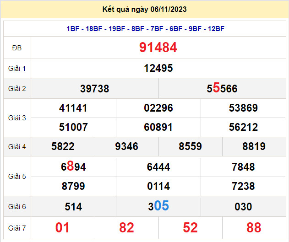The image size is (289, 242).
Task: Click the Giải 6 number 030
Action: coord(243,207)
